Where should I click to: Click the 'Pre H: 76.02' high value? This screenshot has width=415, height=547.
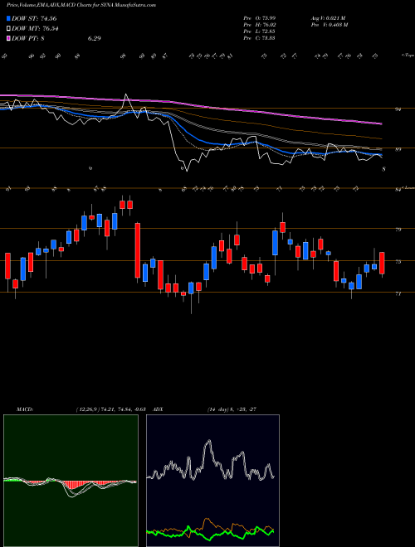[259, 25]
